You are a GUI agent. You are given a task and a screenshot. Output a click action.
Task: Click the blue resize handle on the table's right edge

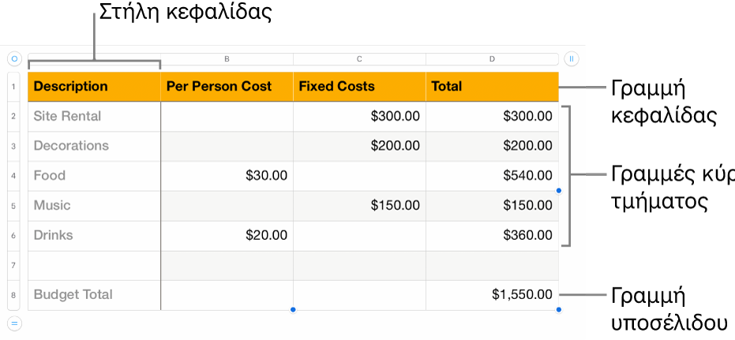[559, 190]
